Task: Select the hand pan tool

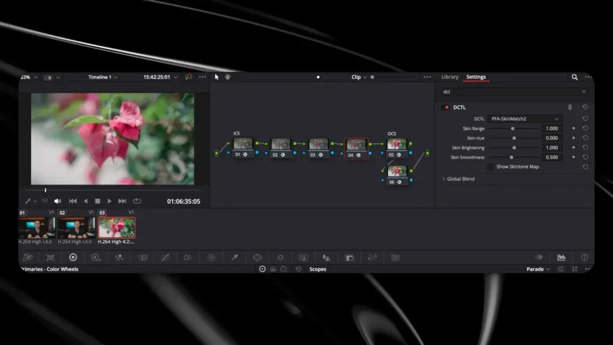Action: pos(228,77)
